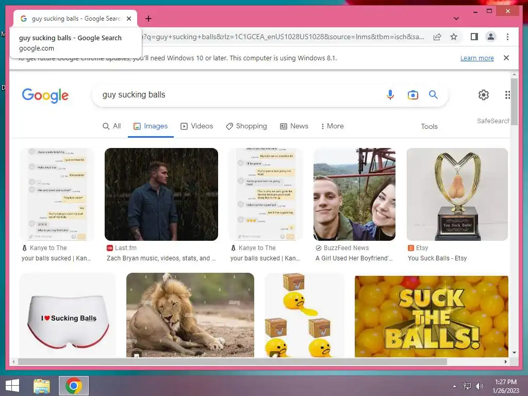The image size is (528, 396).
Task: Open Google quick settings gear
Action: tap(484, 95)
